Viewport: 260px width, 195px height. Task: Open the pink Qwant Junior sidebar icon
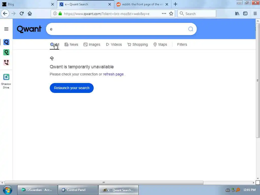(6, 62)
